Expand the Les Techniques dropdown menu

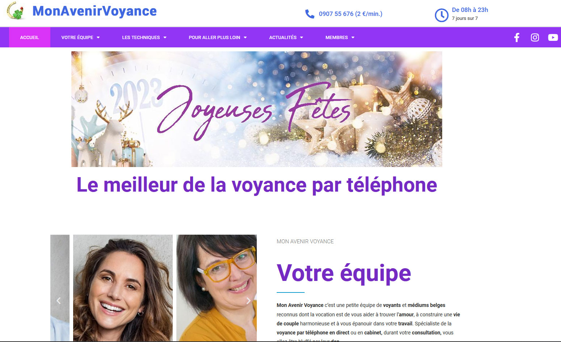coord(144,37)
